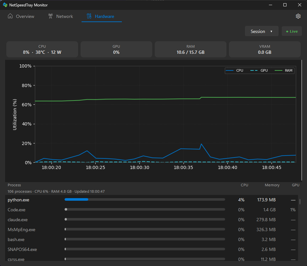The image size is (307, 266).
Task: Click the 1% GPU value for Code.exe
Action: coord(293,210)
